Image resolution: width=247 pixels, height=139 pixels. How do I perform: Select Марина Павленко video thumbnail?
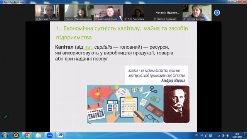click(x=47, y=13)
